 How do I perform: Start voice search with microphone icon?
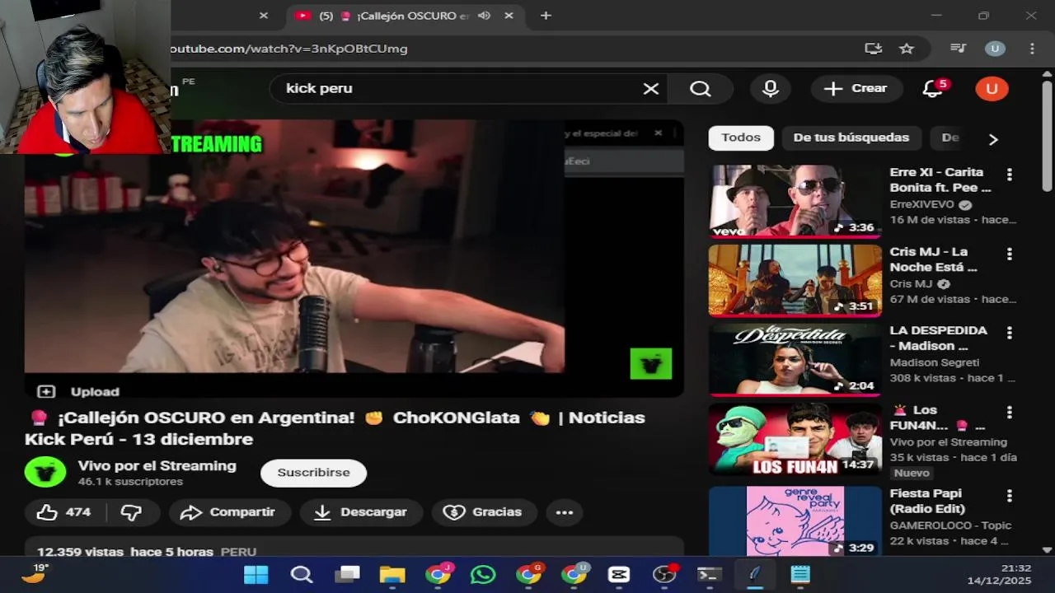pos(771,89)
